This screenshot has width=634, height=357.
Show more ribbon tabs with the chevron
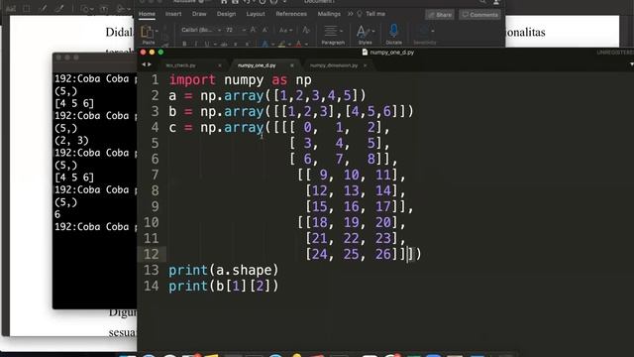click(350, 14)
